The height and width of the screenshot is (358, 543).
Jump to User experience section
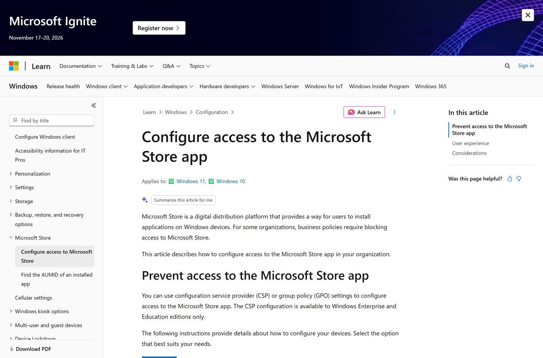coord(471,143)
